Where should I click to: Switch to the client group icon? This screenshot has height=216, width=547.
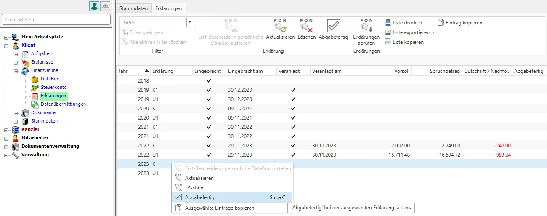(105, 6)
